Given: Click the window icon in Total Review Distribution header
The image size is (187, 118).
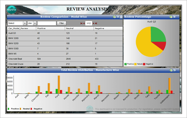Looking at the screenshot, I should coord(174,70).
